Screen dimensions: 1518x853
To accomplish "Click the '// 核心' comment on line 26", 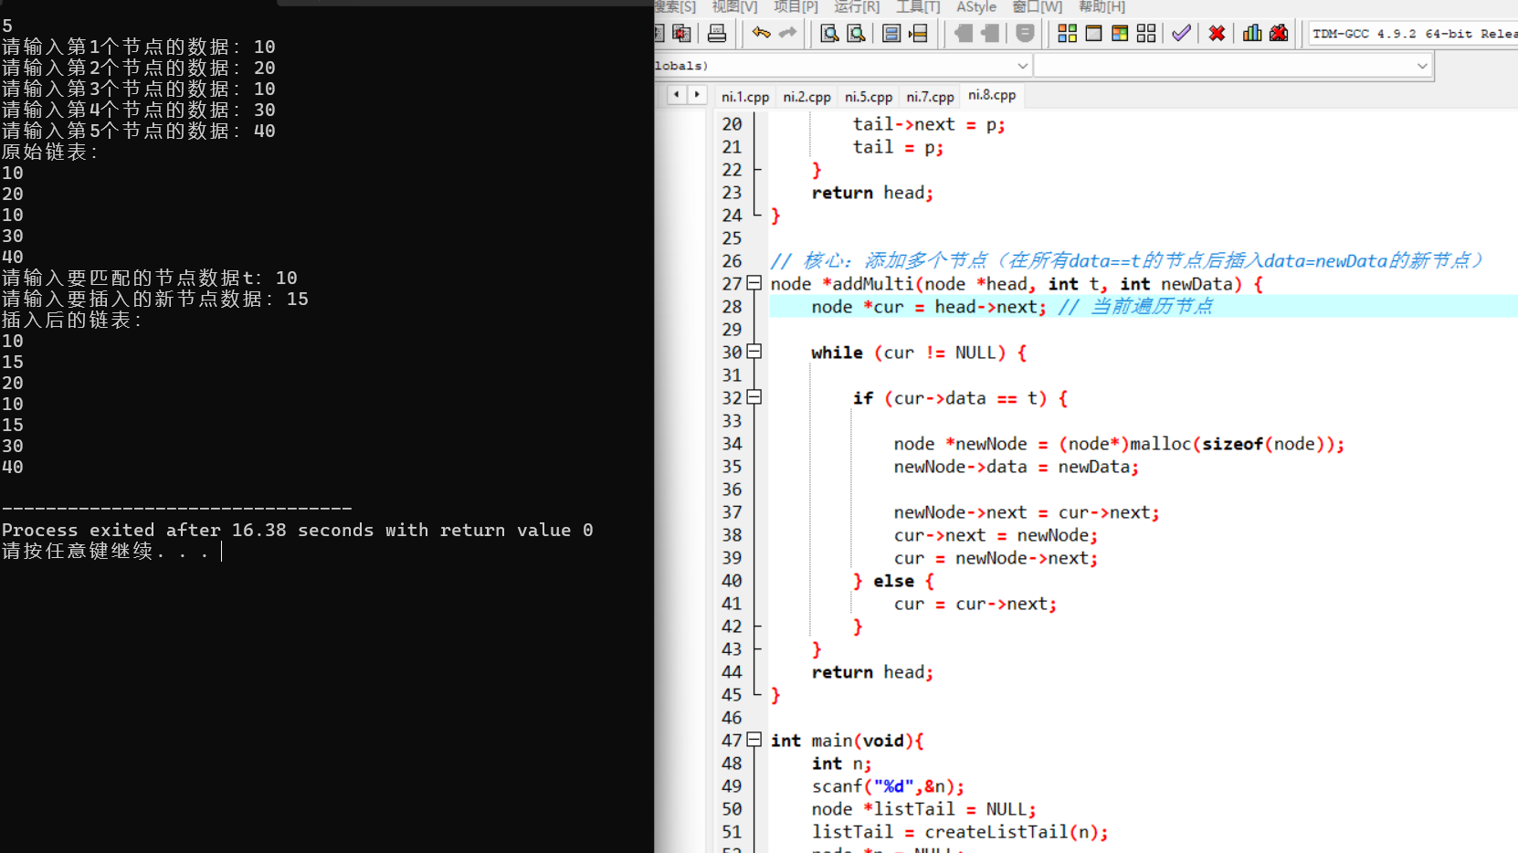I will coord(1127,261).
